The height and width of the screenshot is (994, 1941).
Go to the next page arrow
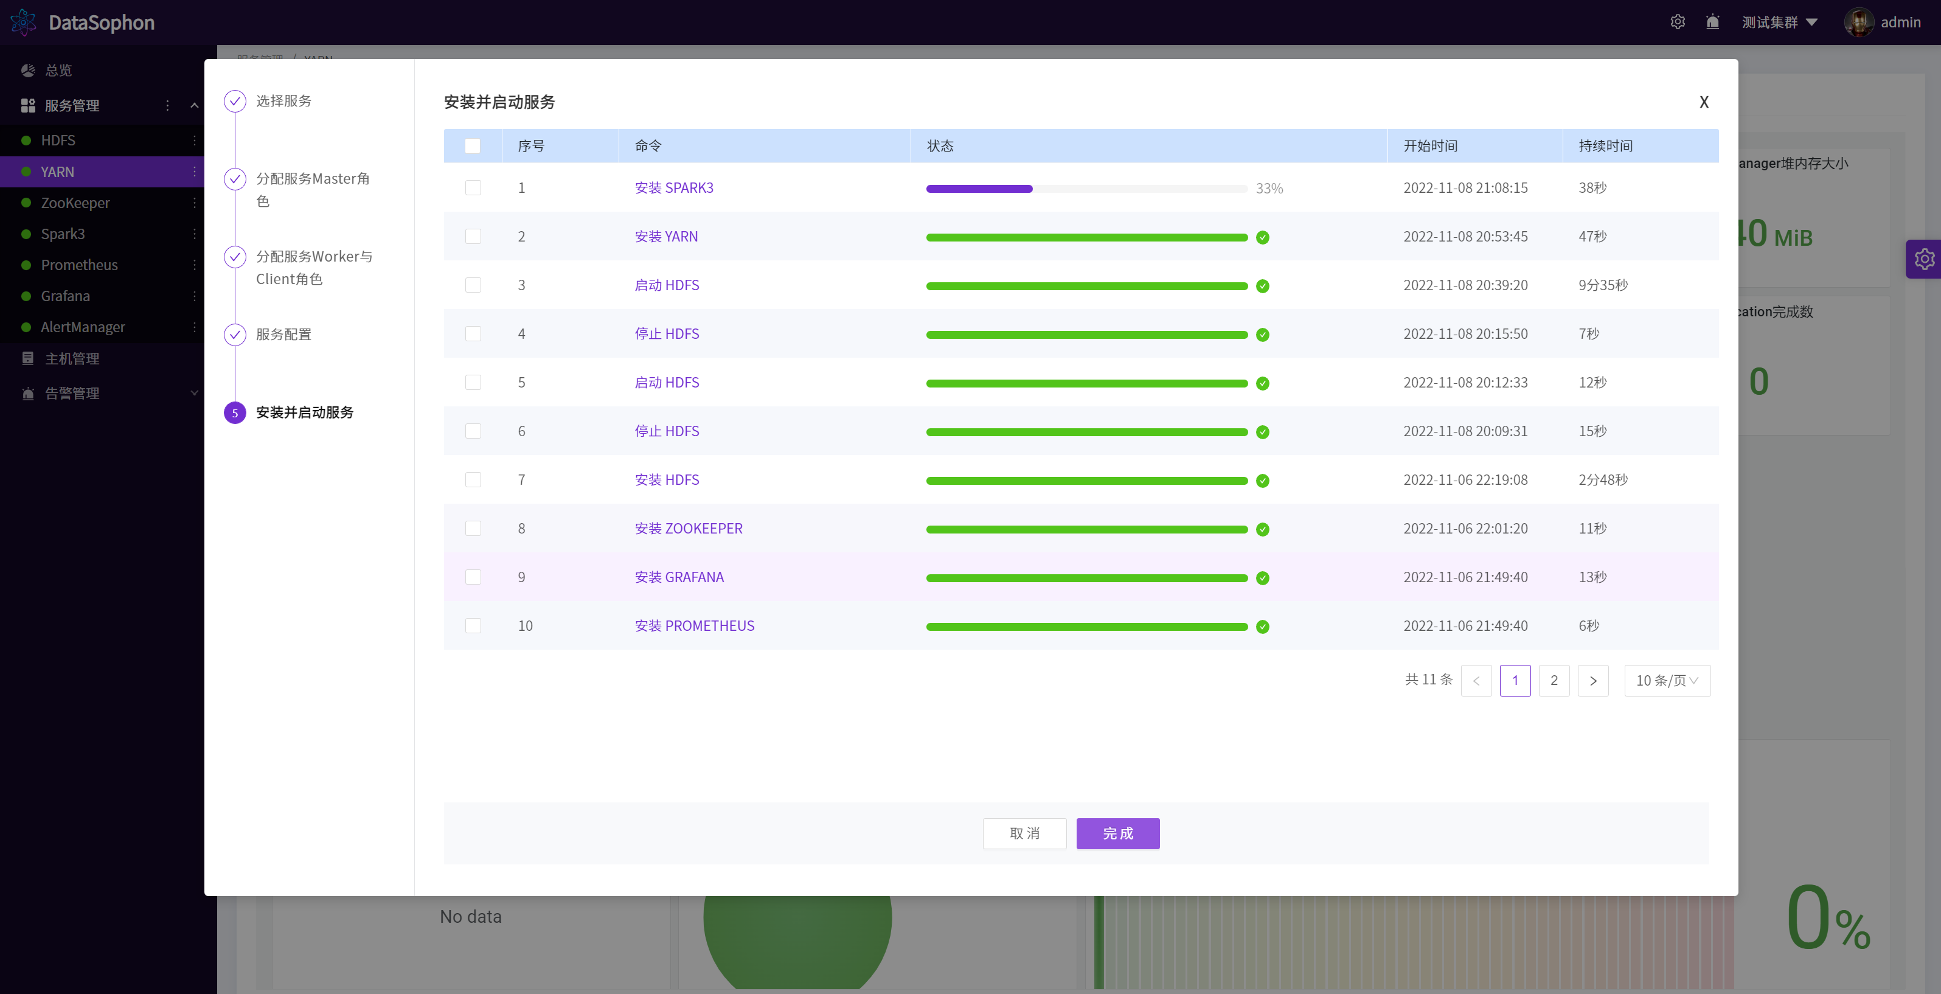click(x=1593, y=681)
